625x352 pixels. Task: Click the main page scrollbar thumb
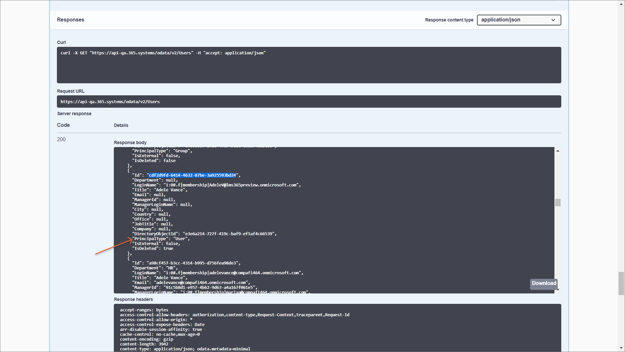[x=621, y=283]
